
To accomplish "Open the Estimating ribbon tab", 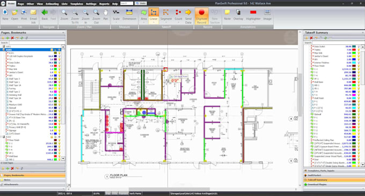I will click(52, 4).
